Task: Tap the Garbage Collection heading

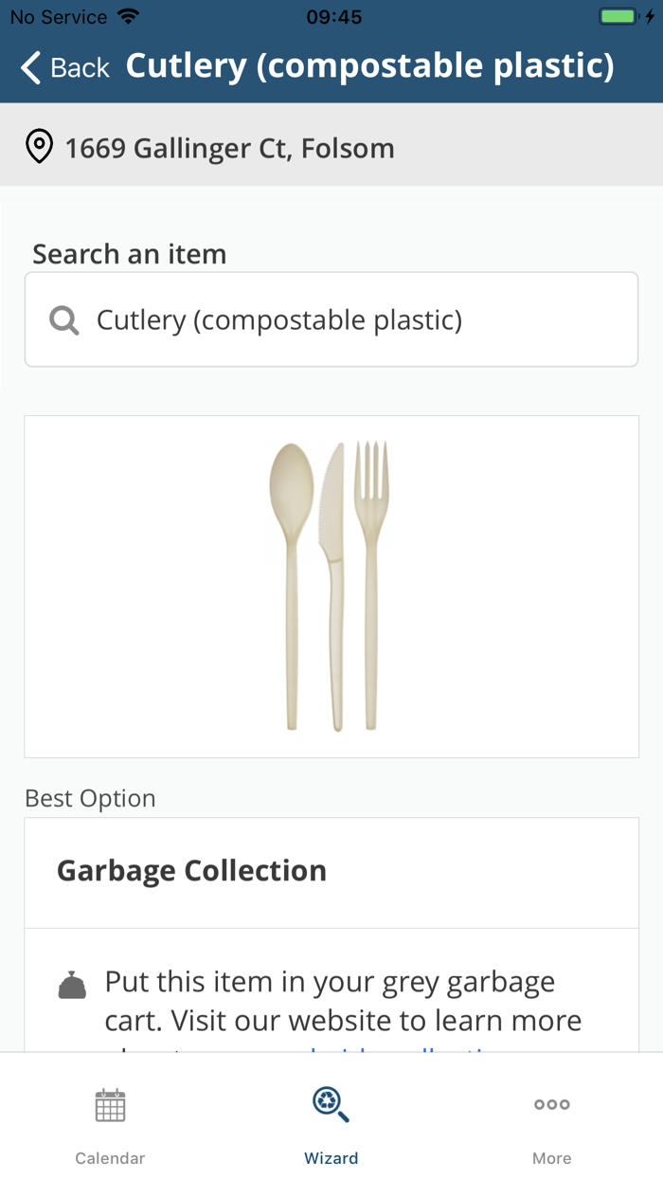Action: (192, 870)
